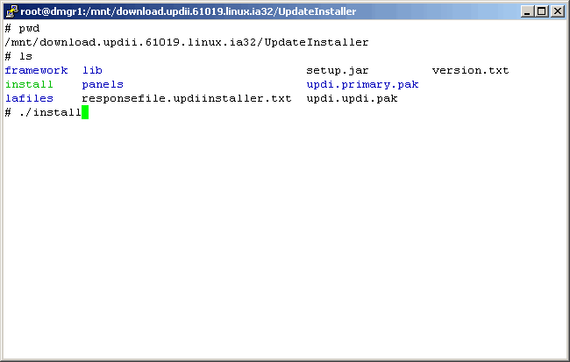Close the root@dmgr1 terminal window

557,11
